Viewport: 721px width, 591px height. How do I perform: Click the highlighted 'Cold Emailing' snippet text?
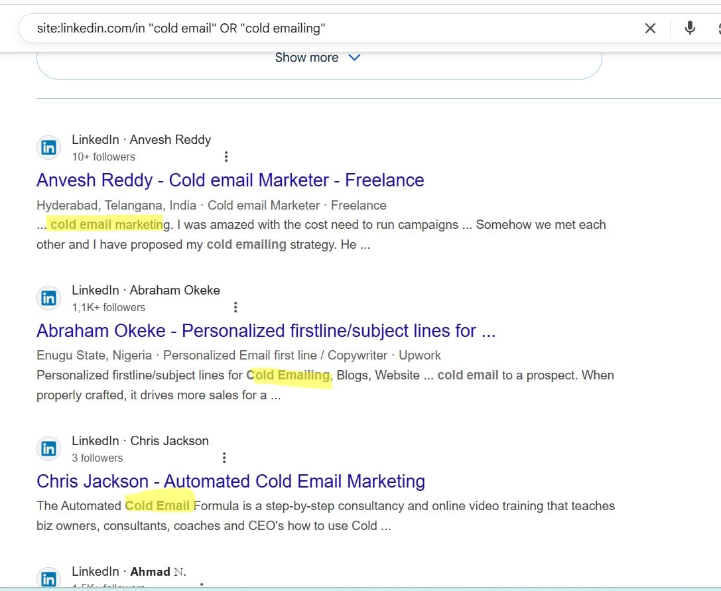coord(289,375)
